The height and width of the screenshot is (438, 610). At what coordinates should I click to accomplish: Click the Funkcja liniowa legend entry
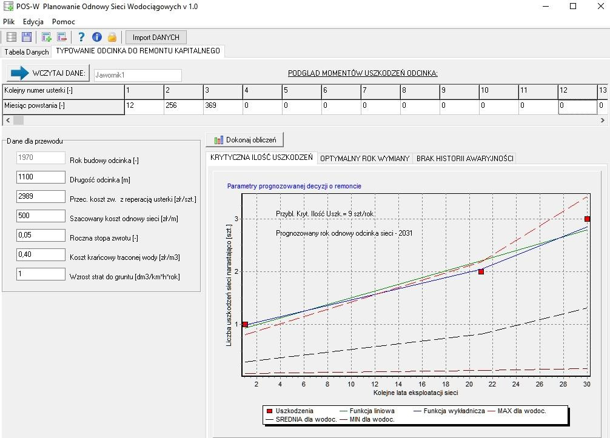click(x=367, y=411)
